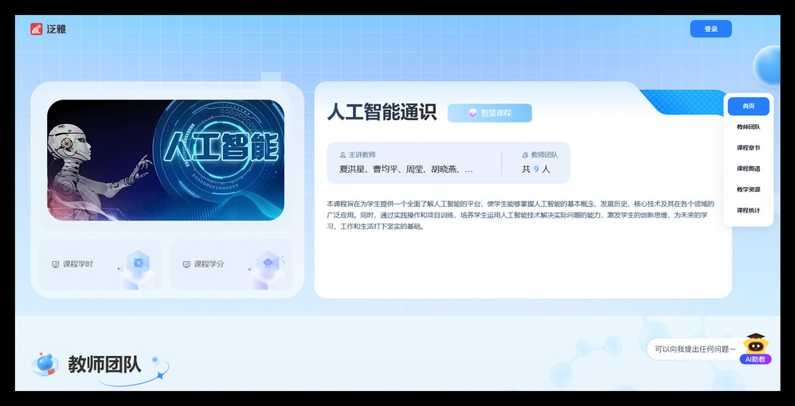Click the cube illustration in 课程学分 card
The image size is (795, 406).
coord(268,264)
